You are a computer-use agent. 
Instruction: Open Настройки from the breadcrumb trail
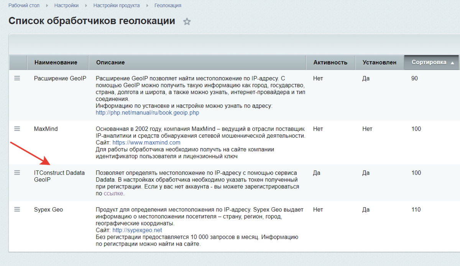(66, 5)
